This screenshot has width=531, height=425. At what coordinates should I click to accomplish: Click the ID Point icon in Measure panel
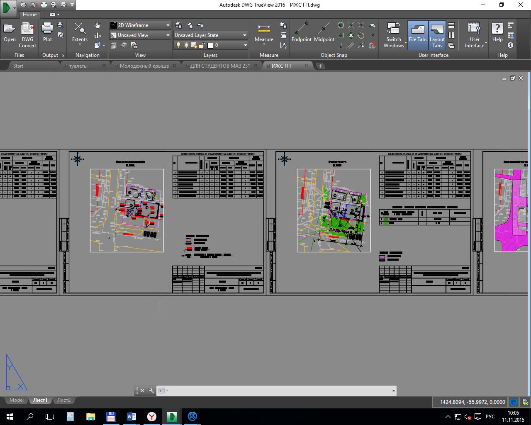[283, 45]
